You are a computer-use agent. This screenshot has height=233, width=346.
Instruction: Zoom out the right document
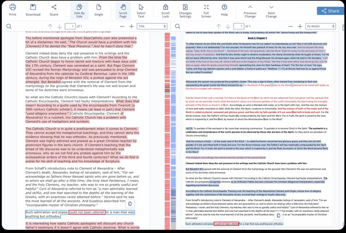[x=291, y=27]
